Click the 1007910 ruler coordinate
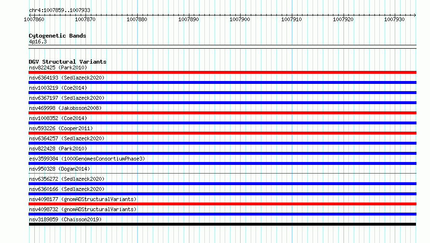Screen dimensions: 430x243 click(291, 19)
